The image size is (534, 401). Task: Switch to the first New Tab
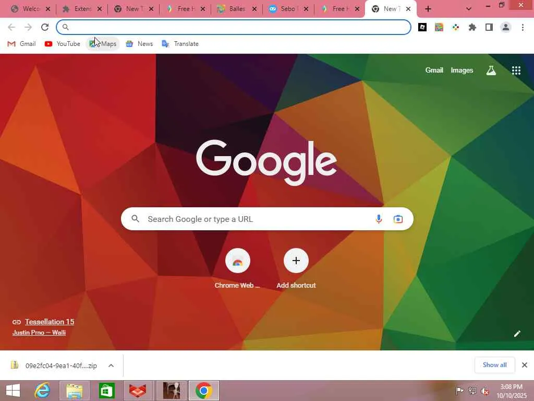point(132,9)
